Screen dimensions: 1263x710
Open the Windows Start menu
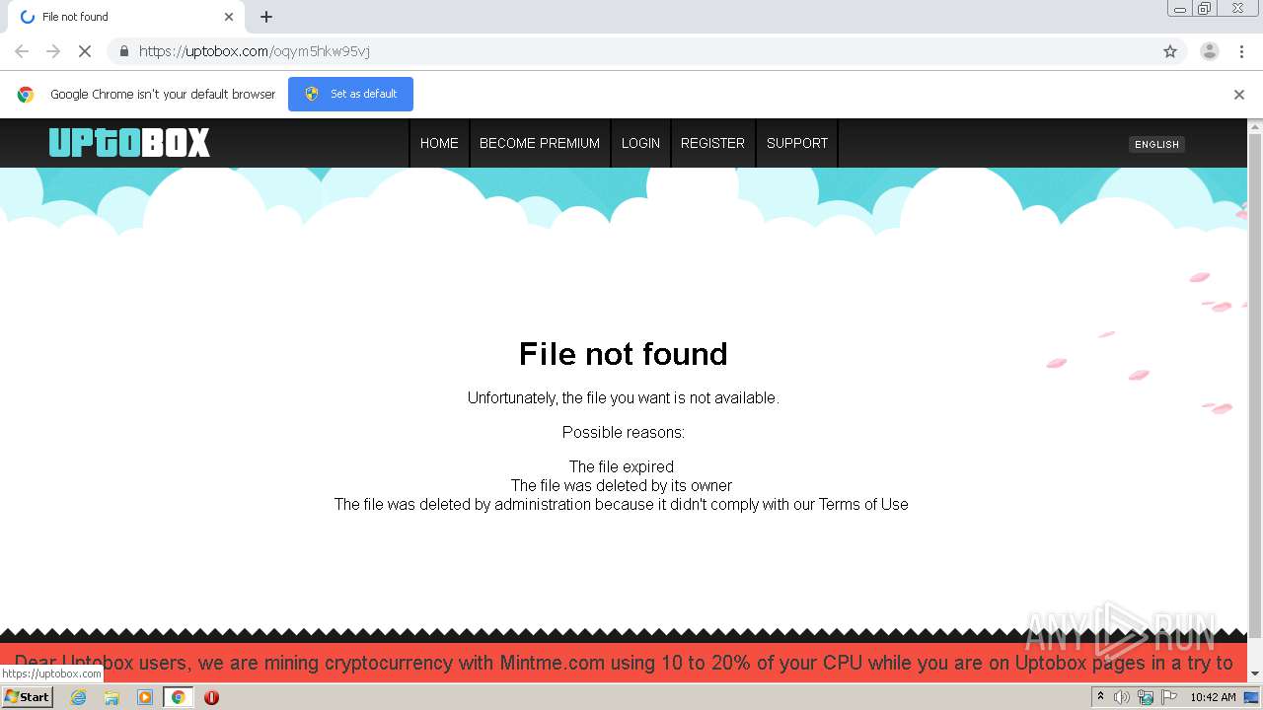pos(28,696)
